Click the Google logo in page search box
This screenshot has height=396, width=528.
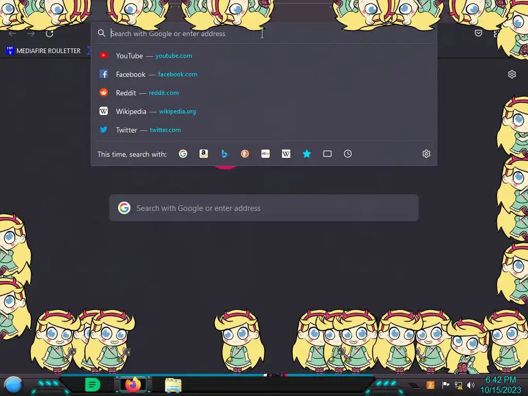[x=124, y=208]
